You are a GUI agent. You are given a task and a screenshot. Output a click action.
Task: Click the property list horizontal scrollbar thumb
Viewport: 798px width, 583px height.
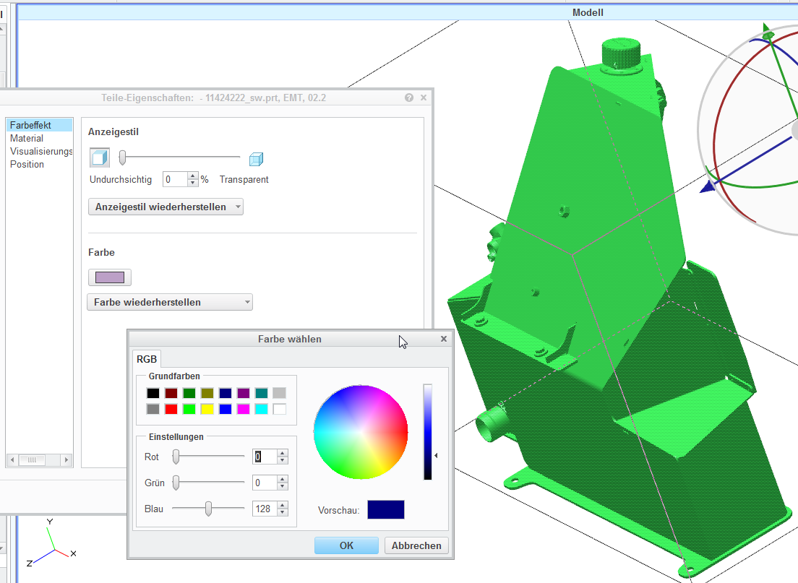pos(32,460)
